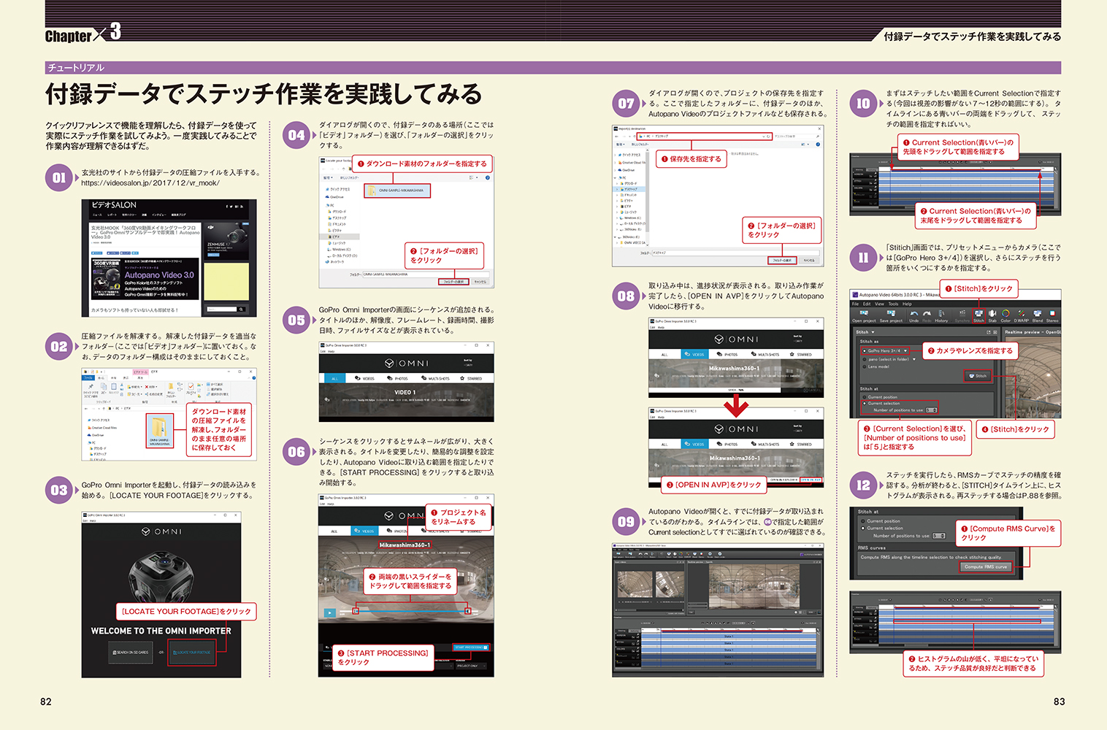Image resolution: width=1107 pixels, height=730 pixels.
Task: Click the left black range slider handle
Action: [356, 610]
